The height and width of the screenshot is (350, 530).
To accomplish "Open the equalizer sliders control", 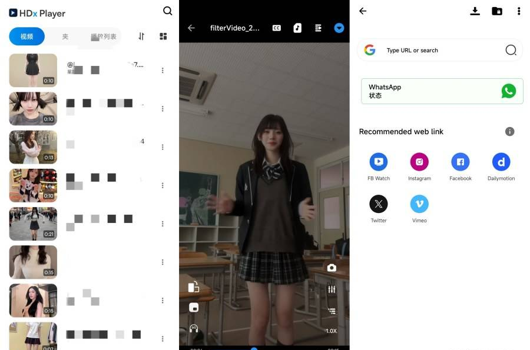I will coord(332,289).
